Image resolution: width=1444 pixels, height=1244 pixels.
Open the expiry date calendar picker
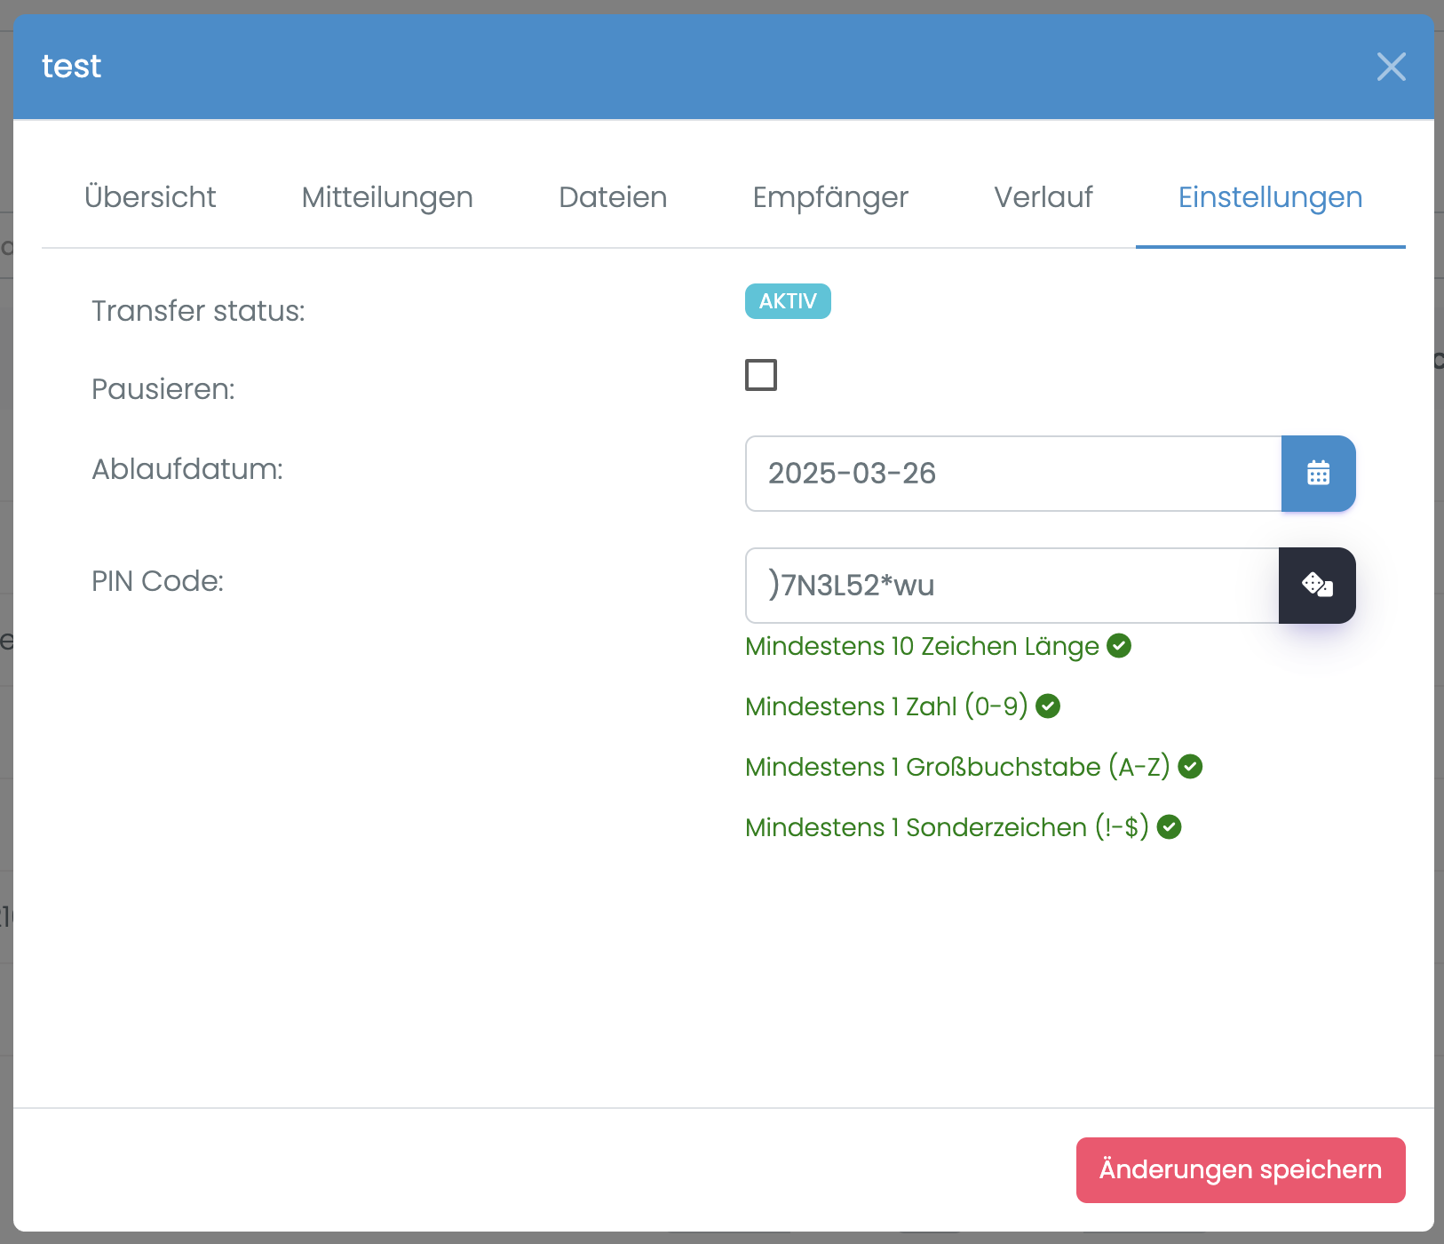[1318, 474]
